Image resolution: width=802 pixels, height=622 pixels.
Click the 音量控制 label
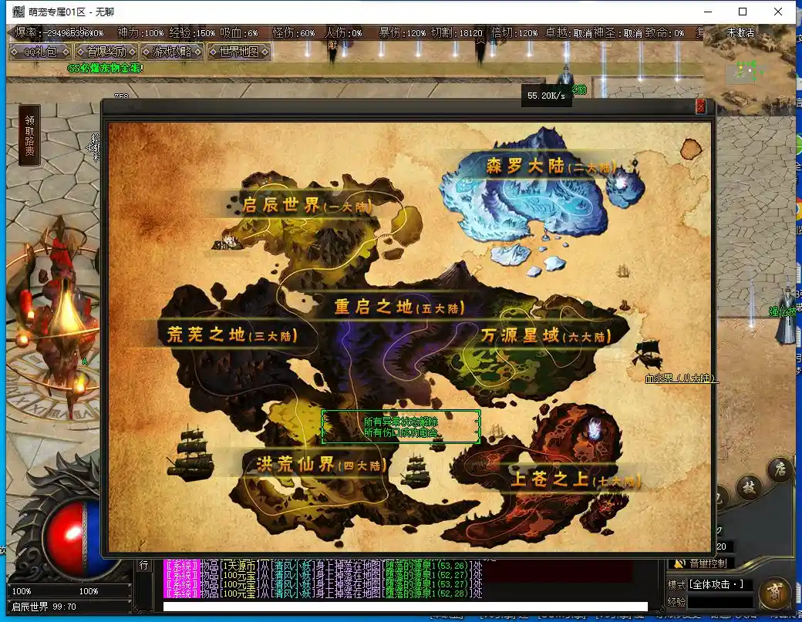708,563
